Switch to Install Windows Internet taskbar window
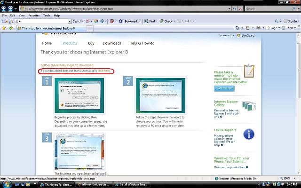This screenshot has height=188, width=301. [x=131, y=184]
